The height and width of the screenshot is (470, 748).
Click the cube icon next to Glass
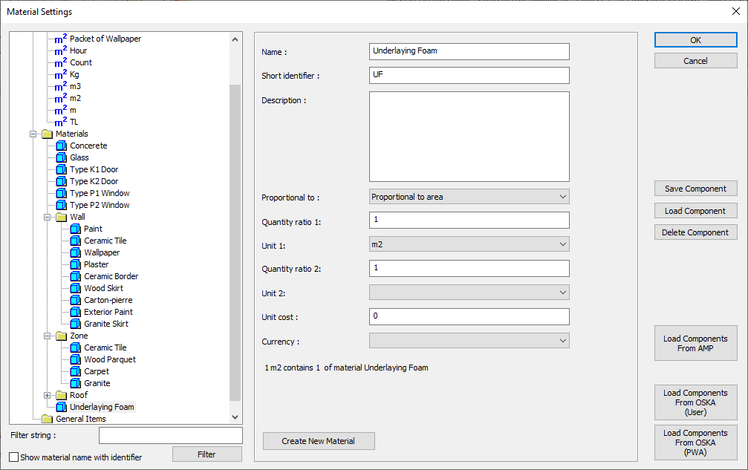[61, 157]
